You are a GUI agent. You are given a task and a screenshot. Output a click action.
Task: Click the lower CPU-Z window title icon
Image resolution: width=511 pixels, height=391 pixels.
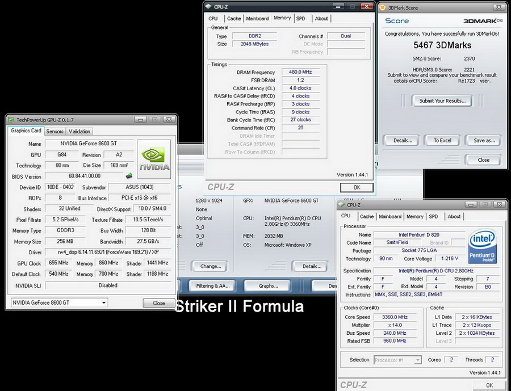pyautogui.click(x=342, y=205)
